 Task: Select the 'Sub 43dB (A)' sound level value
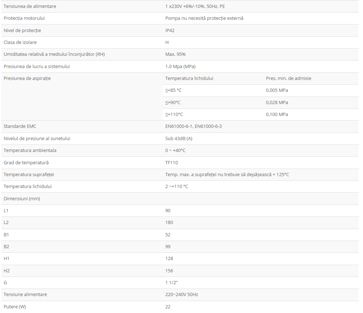179,139
